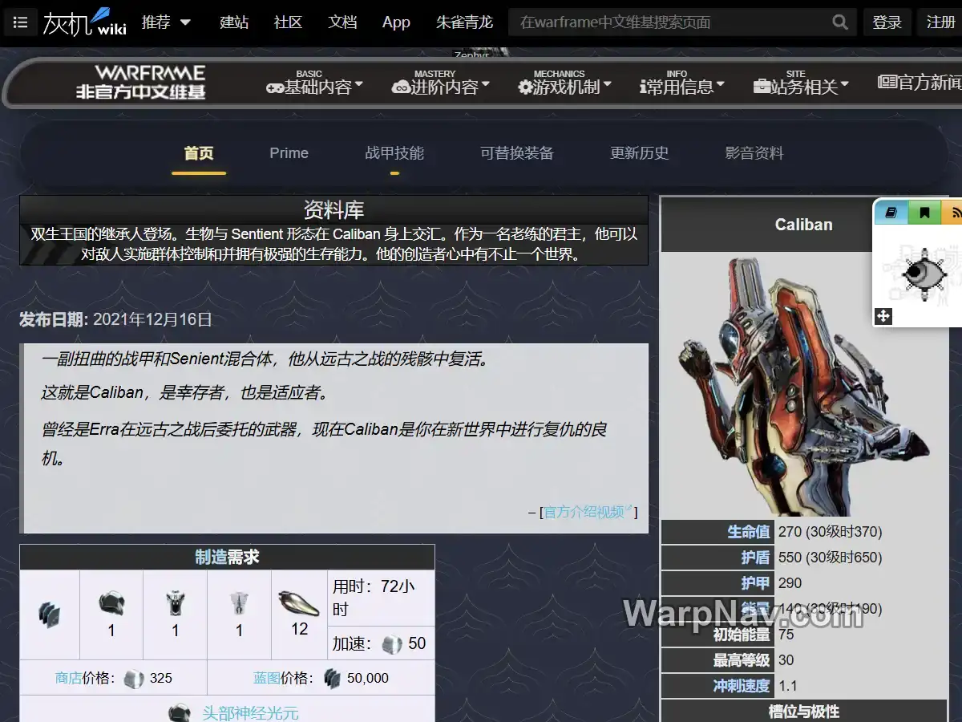Click the move handle on floating widget

point(883,316)
